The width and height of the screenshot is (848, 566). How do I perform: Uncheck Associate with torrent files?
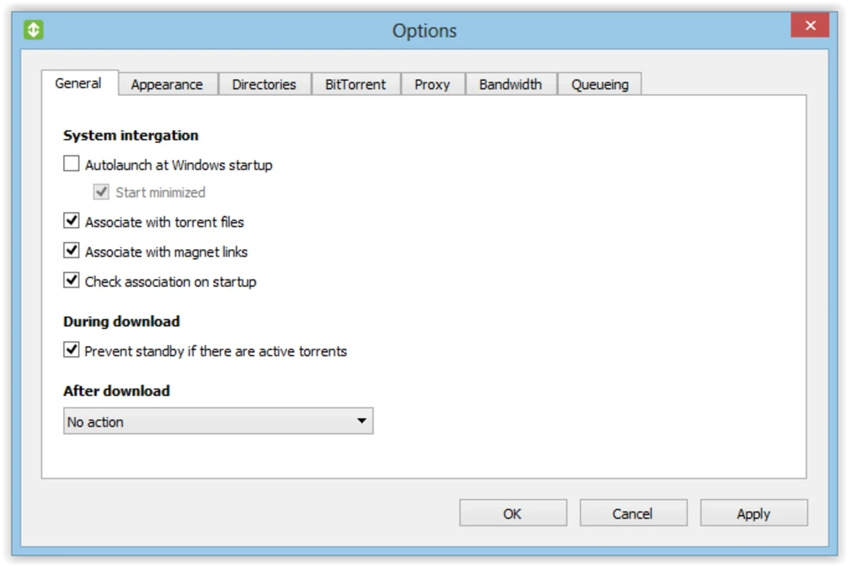coord(71,221)
